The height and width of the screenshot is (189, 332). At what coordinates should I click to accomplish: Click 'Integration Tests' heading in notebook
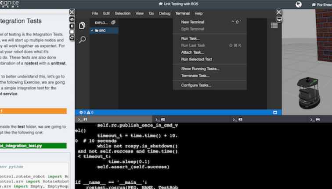coord(21,21)
